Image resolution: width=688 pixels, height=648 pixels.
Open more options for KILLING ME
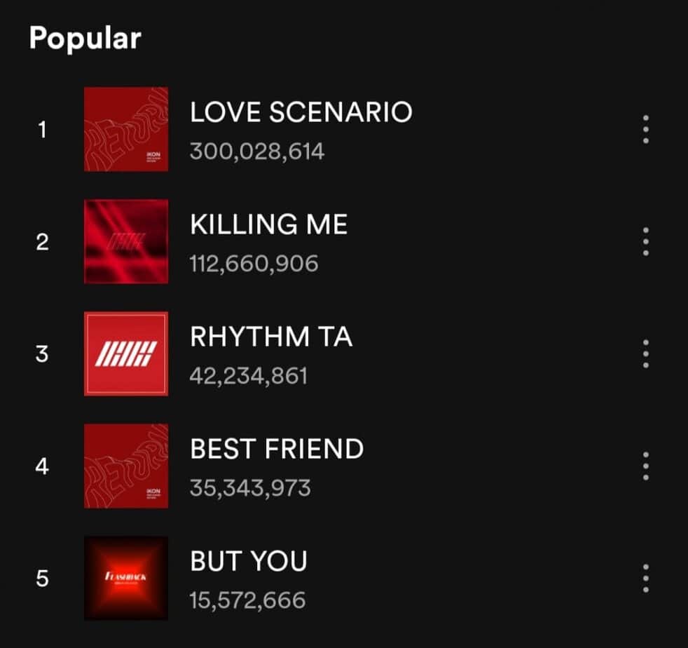(645, 242)
